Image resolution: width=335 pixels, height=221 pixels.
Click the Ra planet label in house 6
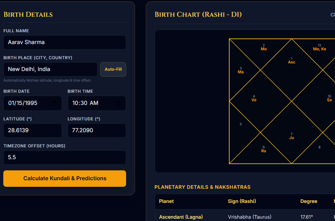coord(264,151)
